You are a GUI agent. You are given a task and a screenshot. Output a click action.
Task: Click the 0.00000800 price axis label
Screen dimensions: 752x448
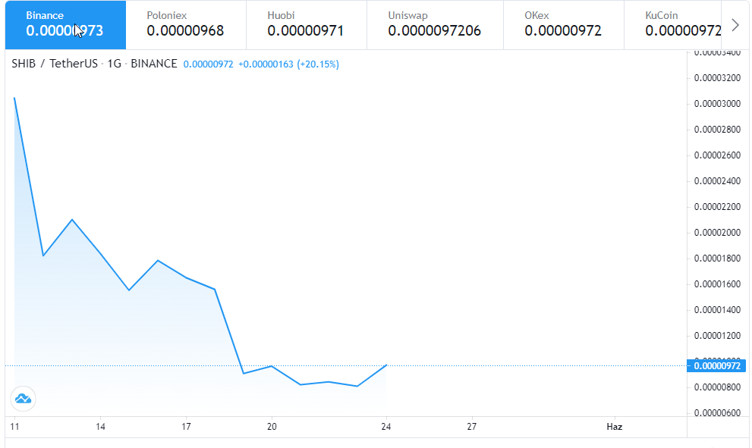[717, 387]
